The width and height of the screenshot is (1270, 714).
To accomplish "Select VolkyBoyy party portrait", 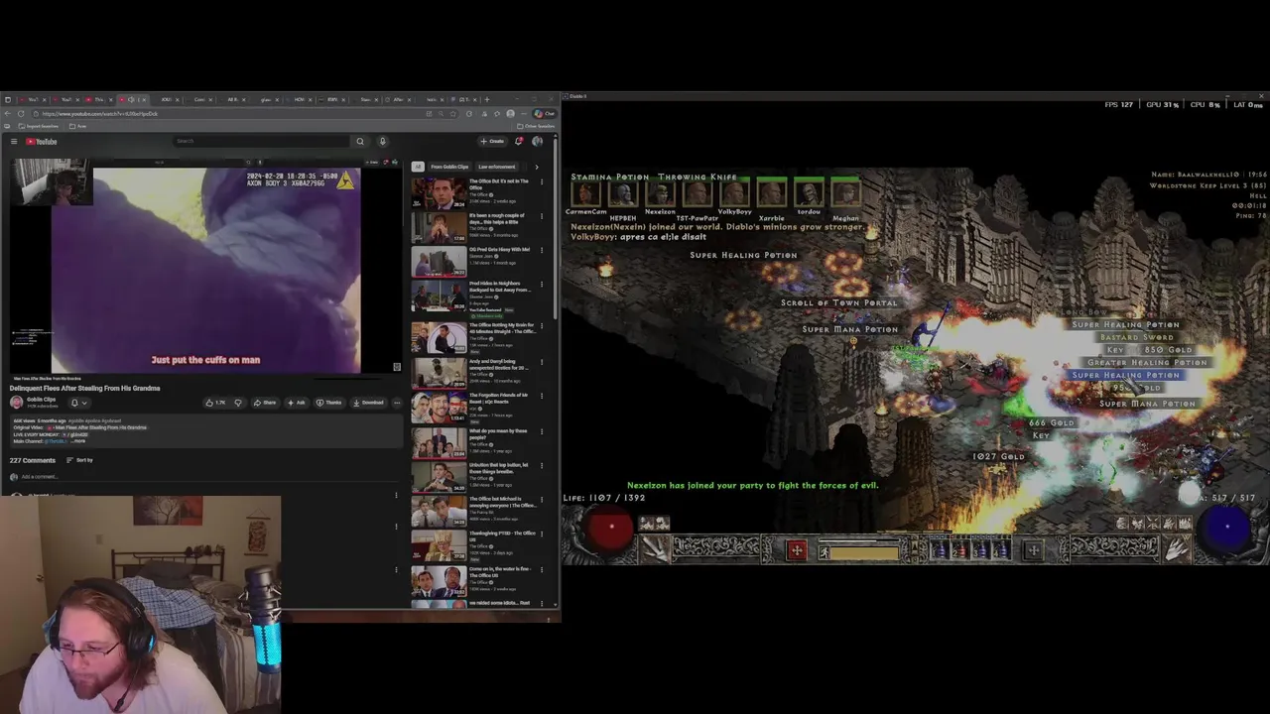I will tap(734, 193).
